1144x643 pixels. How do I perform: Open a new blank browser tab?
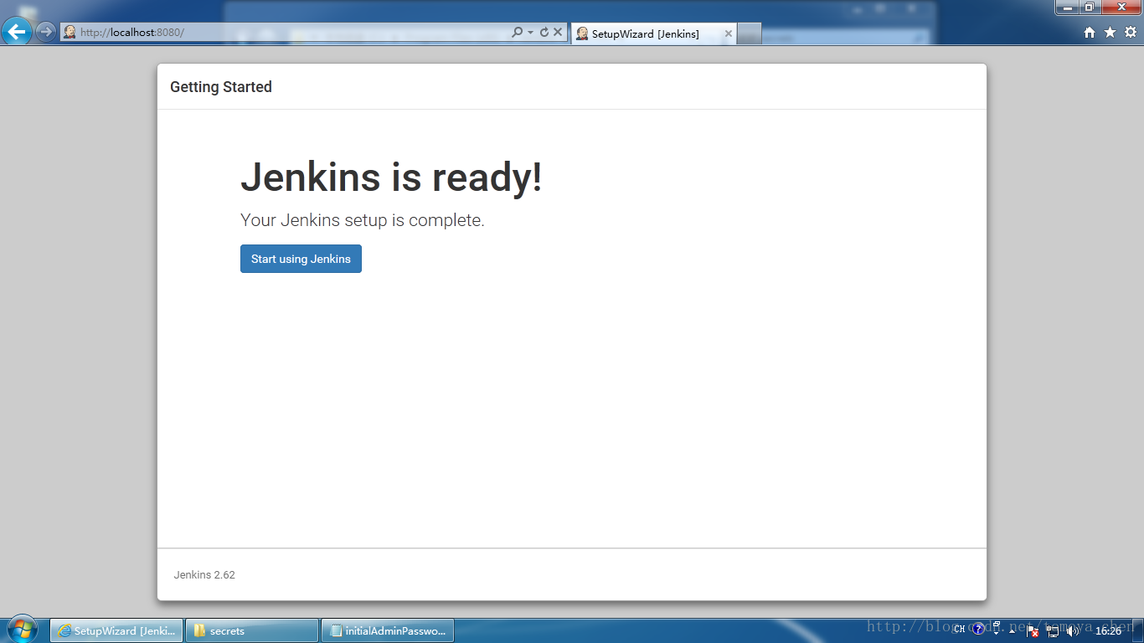click(x=749, y=34)
